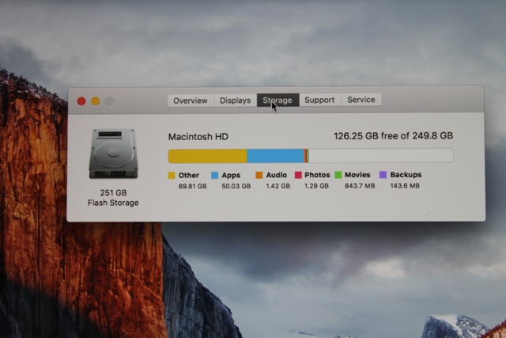Go to the Support tab
Screen dimensions: 506x338
(x=319, y=100)
